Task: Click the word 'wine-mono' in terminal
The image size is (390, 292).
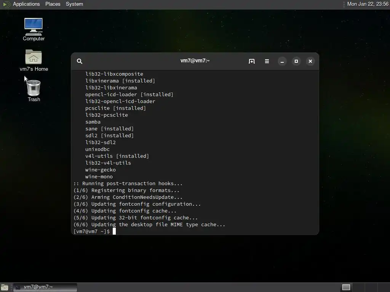Action: pyautogui.click(x=99, y=177)
